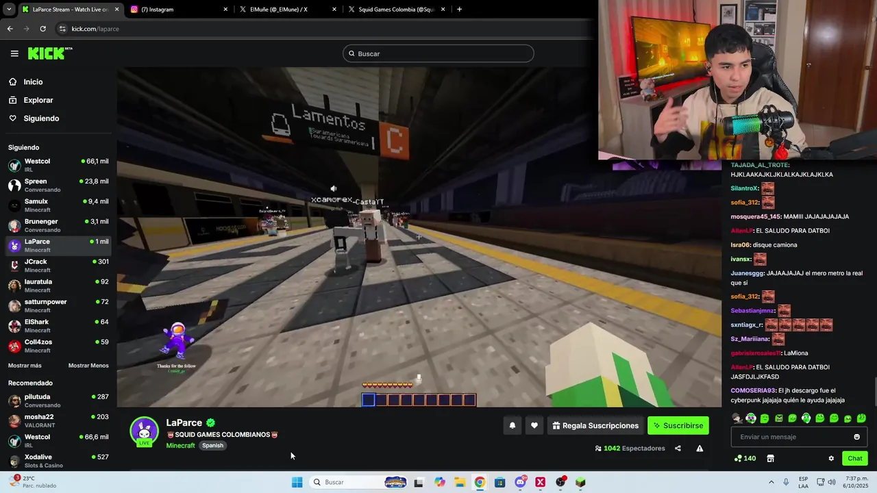Focus the Buscar search field on Kick

pos(438,53)
